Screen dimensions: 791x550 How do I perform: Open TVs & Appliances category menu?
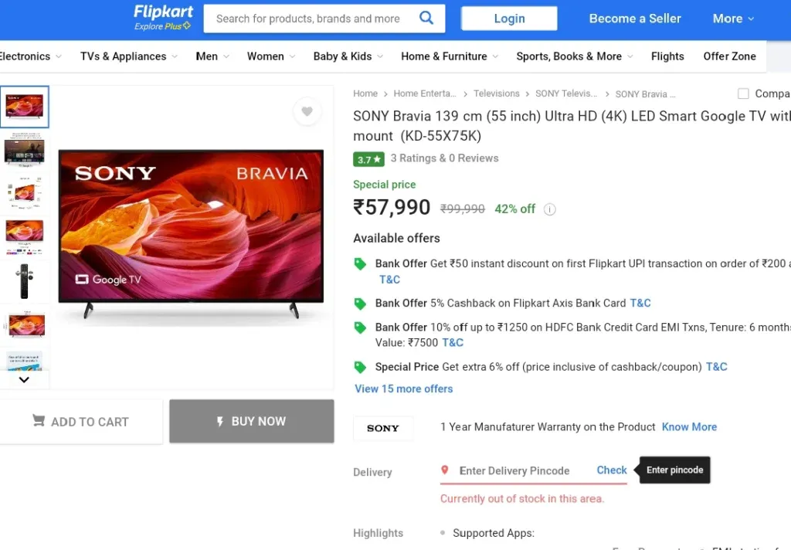coord(128,56)
